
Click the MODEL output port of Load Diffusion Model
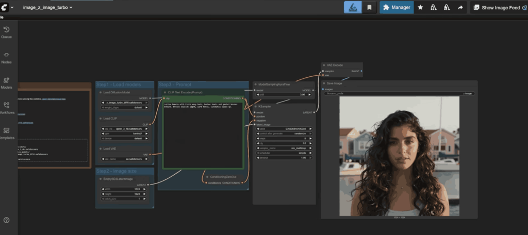[x=150, y=98]
